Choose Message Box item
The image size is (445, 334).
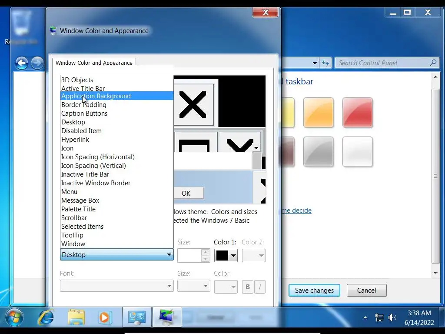point(116,200)
